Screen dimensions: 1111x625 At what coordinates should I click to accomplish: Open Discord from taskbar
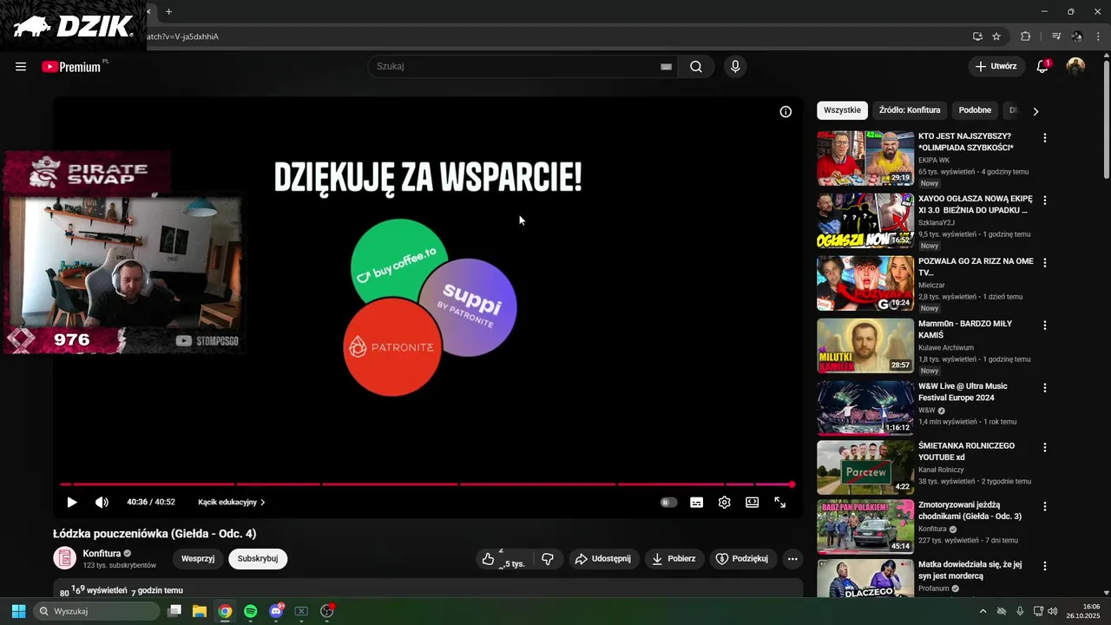point(276,611)
